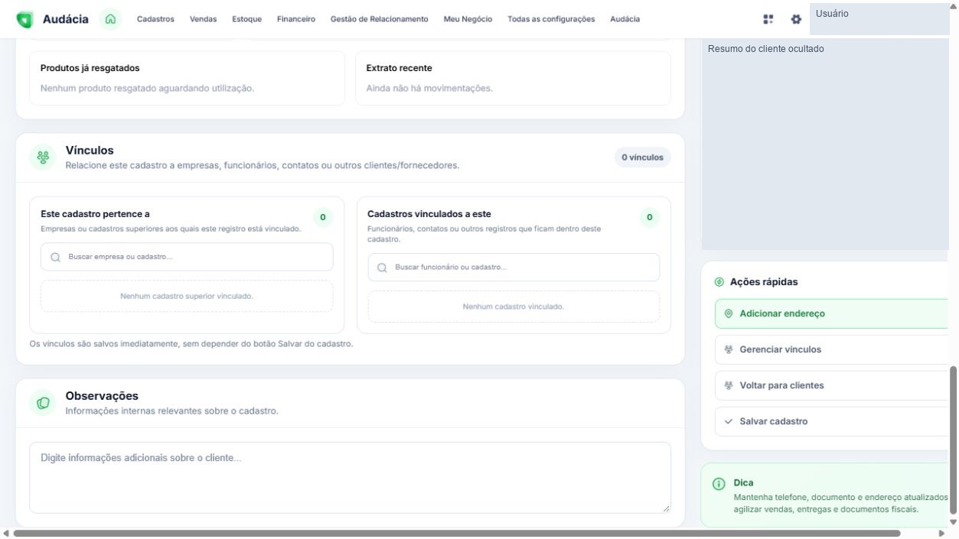Click the Extrato recente heading
Viewport: 959px width, 539px height.
(x=399, y=68)
